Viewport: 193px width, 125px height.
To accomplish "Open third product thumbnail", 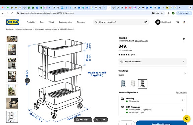I will 12,63.
